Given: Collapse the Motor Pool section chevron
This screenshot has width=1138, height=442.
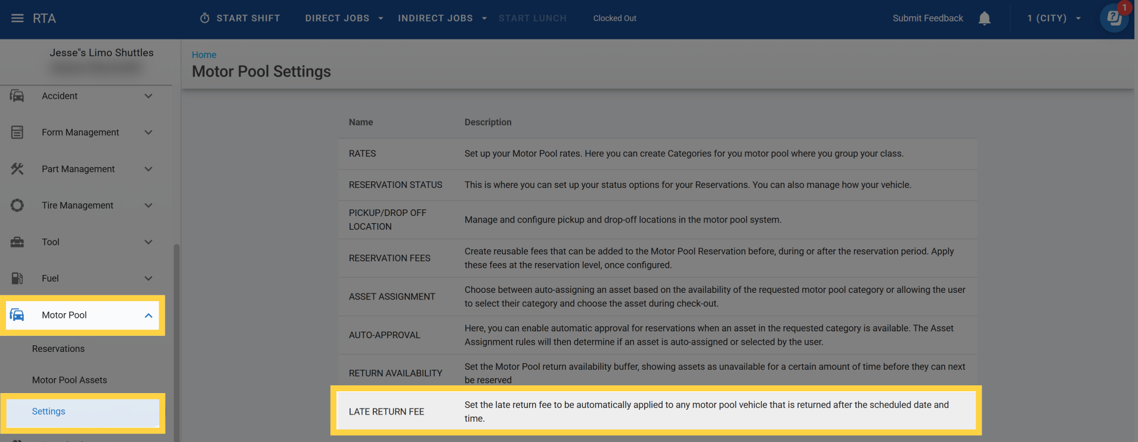Looking at the screenshot, I should (x=149, y=316).
